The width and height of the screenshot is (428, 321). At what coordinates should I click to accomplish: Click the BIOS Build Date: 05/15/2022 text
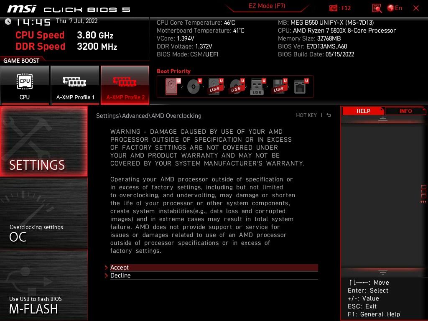pyautogui.click(x=316, y=54)
